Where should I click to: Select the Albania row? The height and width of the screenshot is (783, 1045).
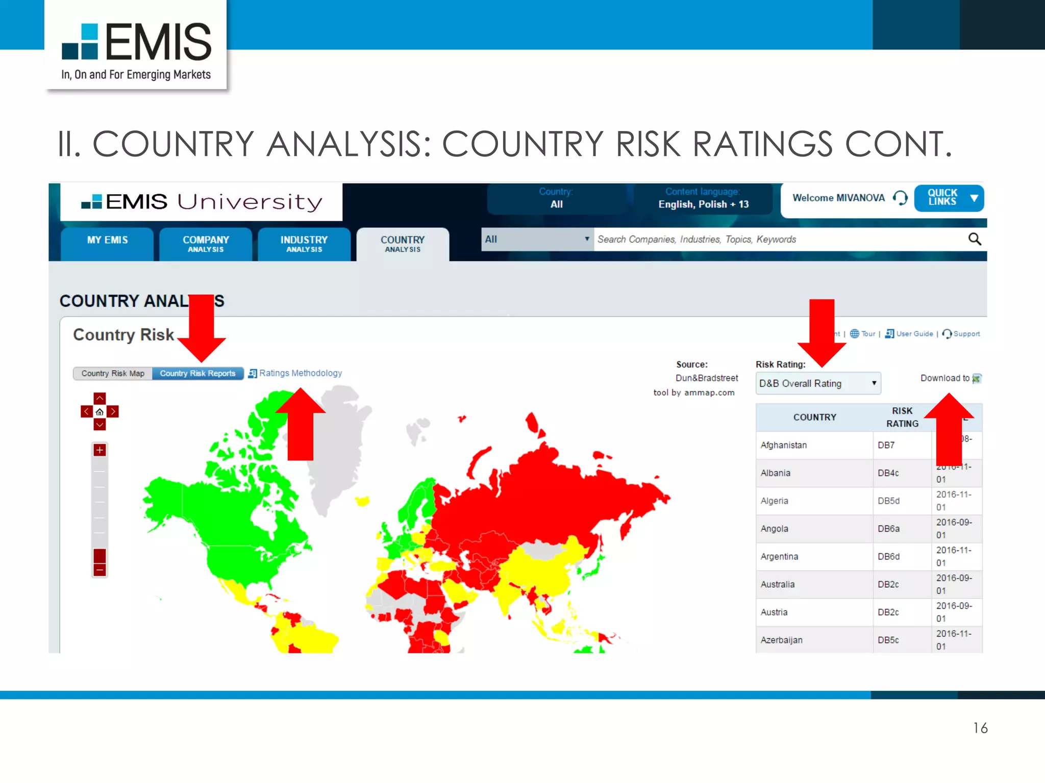[869, 473]
